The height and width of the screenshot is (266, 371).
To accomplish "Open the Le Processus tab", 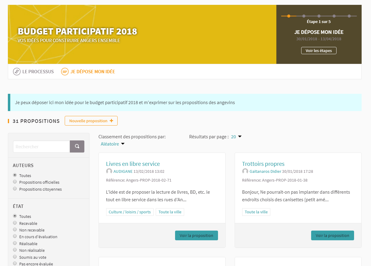I will click(x=33, y=72).
